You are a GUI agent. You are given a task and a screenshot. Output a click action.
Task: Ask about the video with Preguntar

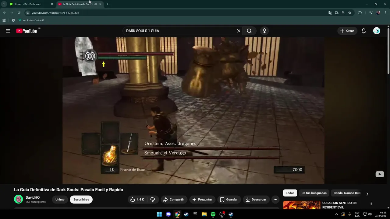pyautogui.click(x=202, y=200)
